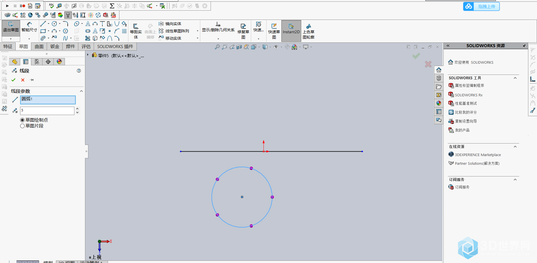Click the instance count field showing 5
537x263 pixels.
pyautogui.click(x=47, y=111)
